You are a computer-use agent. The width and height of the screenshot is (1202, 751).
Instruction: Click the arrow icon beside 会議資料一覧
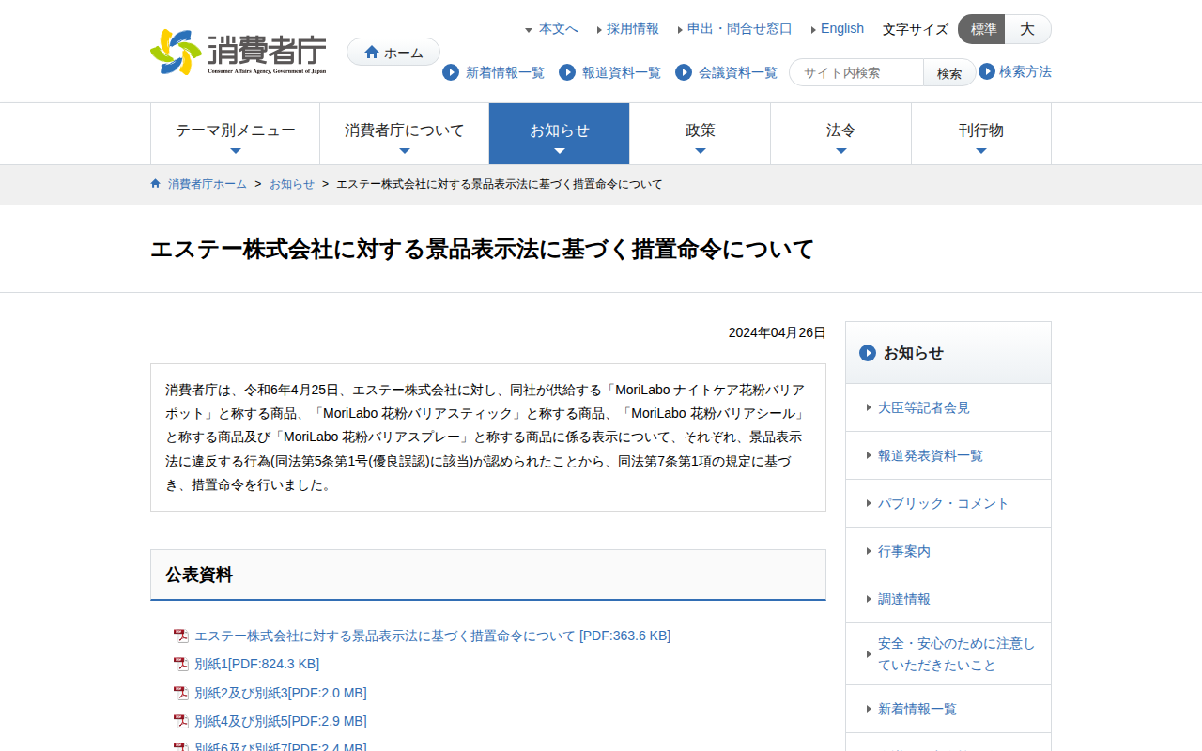coord(684,72)
